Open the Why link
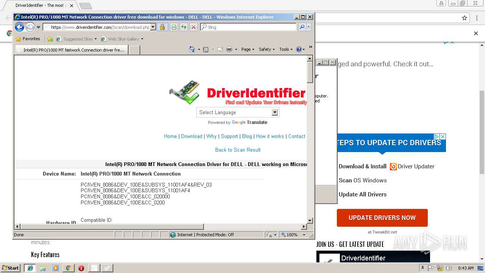 pyautogui.click(x=211, y=136)
